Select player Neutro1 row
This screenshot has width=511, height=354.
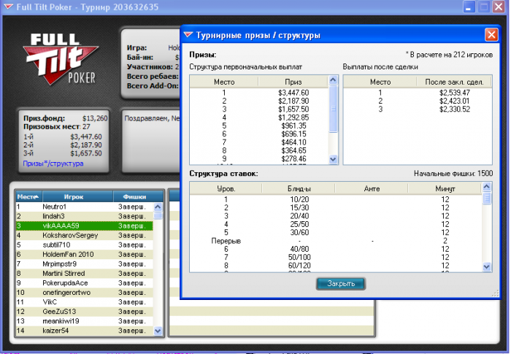click(85, 207)
